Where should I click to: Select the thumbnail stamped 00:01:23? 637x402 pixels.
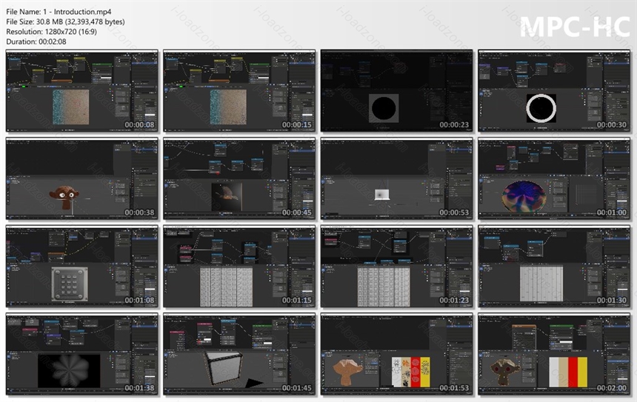point(396,267)
